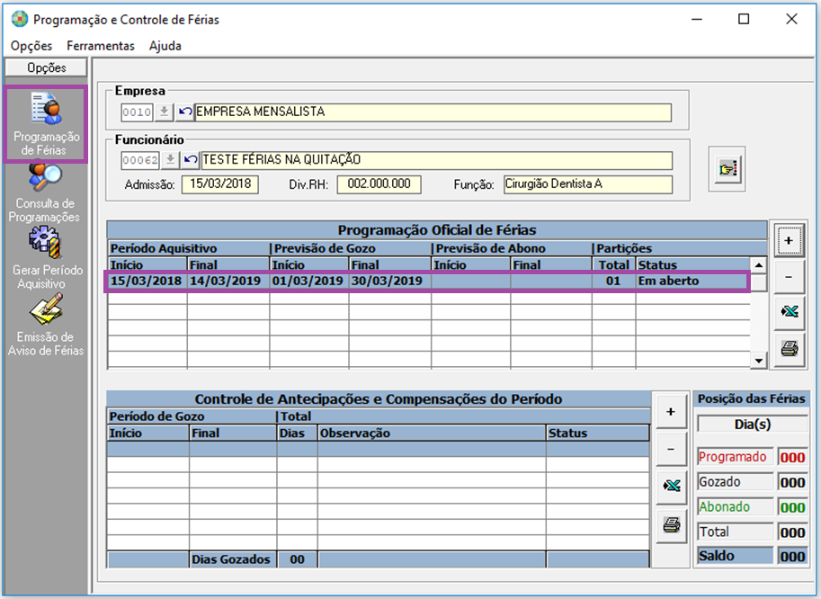Click the Empresa undo arrow icon
821x599 pixels.
click(x=184, y=112)
